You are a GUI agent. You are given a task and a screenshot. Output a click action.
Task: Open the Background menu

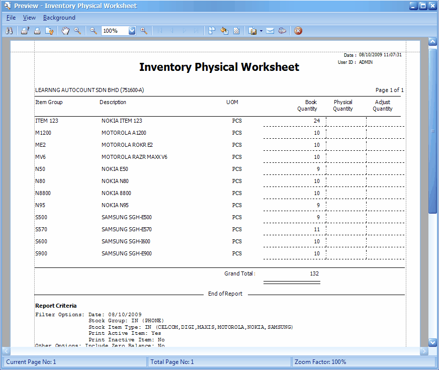coord(59,18)
